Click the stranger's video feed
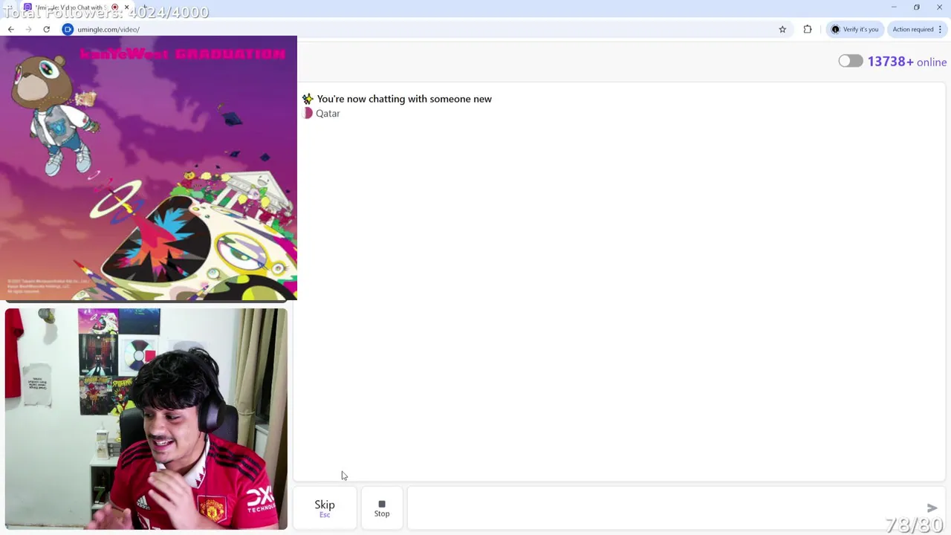The height and width of the screenshot is (535, 951). click(149, 168)
